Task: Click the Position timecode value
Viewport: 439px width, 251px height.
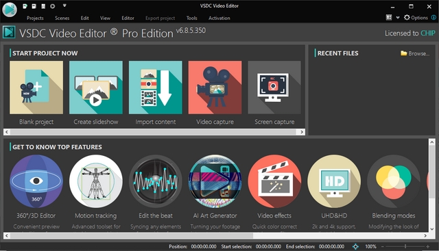Action: 204,246
